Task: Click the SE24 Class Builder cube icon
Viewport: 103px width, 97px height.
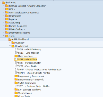Action: pos(16,66)
